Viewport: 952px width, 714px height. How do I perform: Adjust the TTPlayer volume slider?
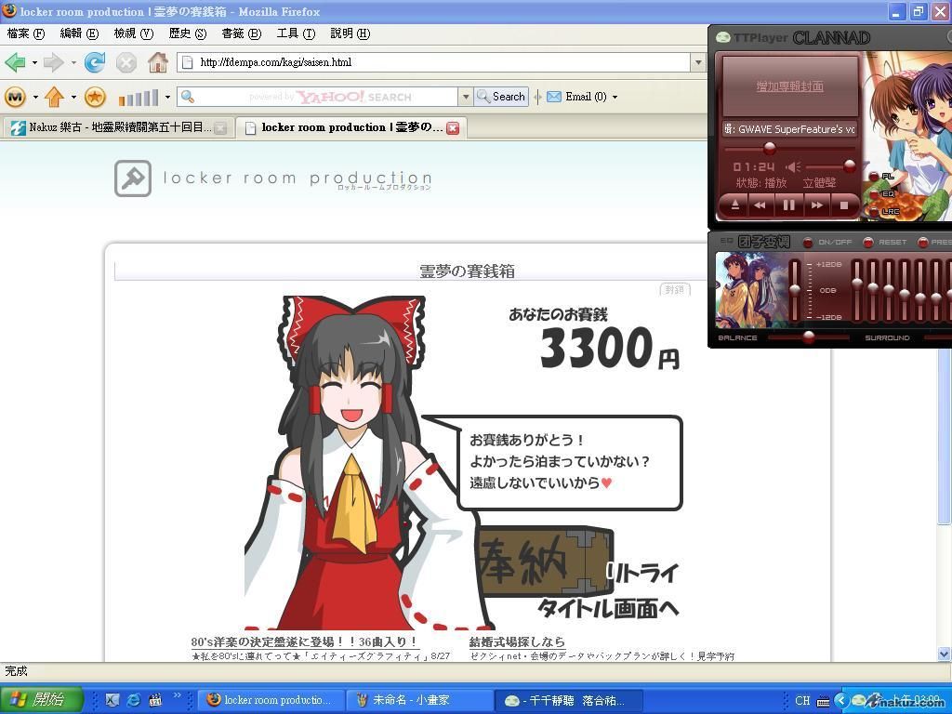pyautogui.click(x=830, y=166)
